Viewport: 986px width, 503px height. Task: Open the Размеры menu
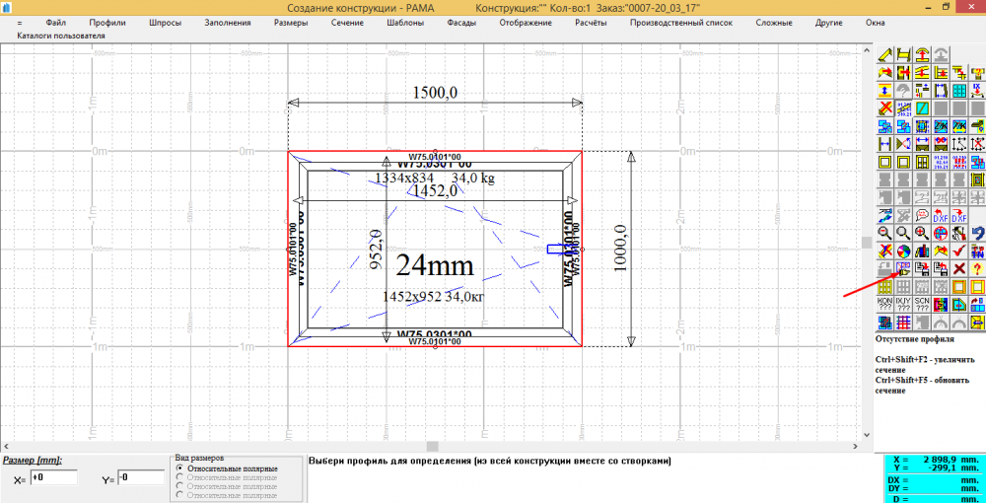coord(291,23)
